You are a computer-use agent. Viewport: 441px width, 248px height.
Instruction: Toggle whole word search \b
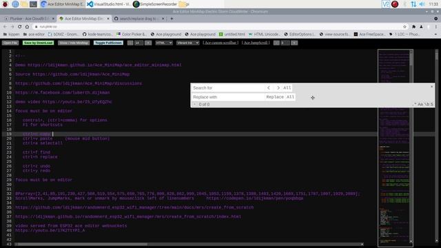pyautogui.click(x=427, y=104)
